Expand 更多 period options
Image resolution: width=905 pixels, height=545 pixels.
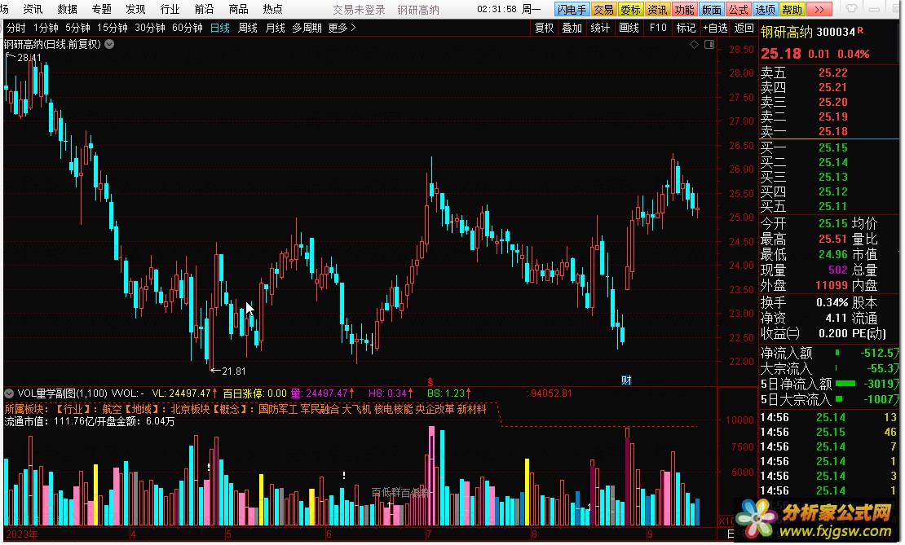coord(342,28)
